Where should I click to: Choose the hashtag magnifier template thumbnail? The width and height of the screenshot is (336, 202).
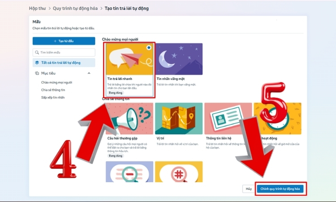coord(179,172)
